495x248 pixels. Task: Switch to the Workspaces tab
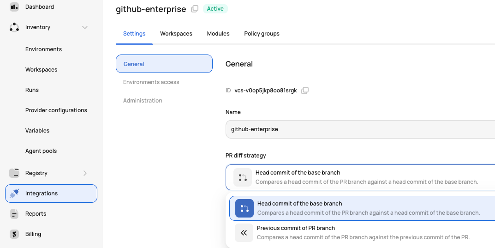coord(176,34)
